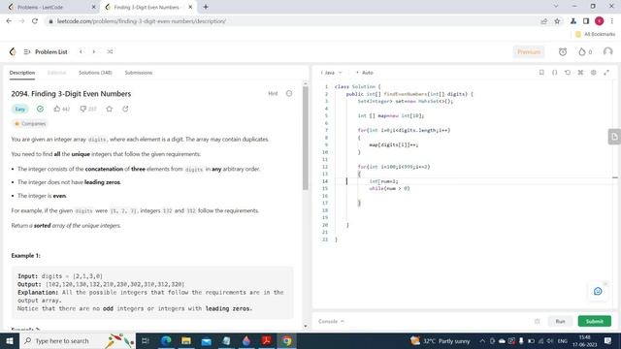Share the problem link icon

[x=125, y=109]
